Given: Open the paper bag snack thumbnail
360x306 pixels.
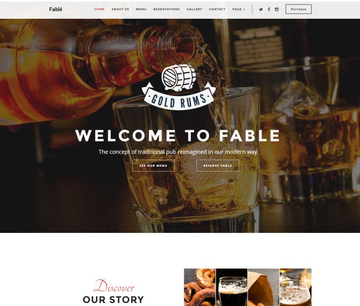Looking at the screenshot, I should (x=264, y=287).
